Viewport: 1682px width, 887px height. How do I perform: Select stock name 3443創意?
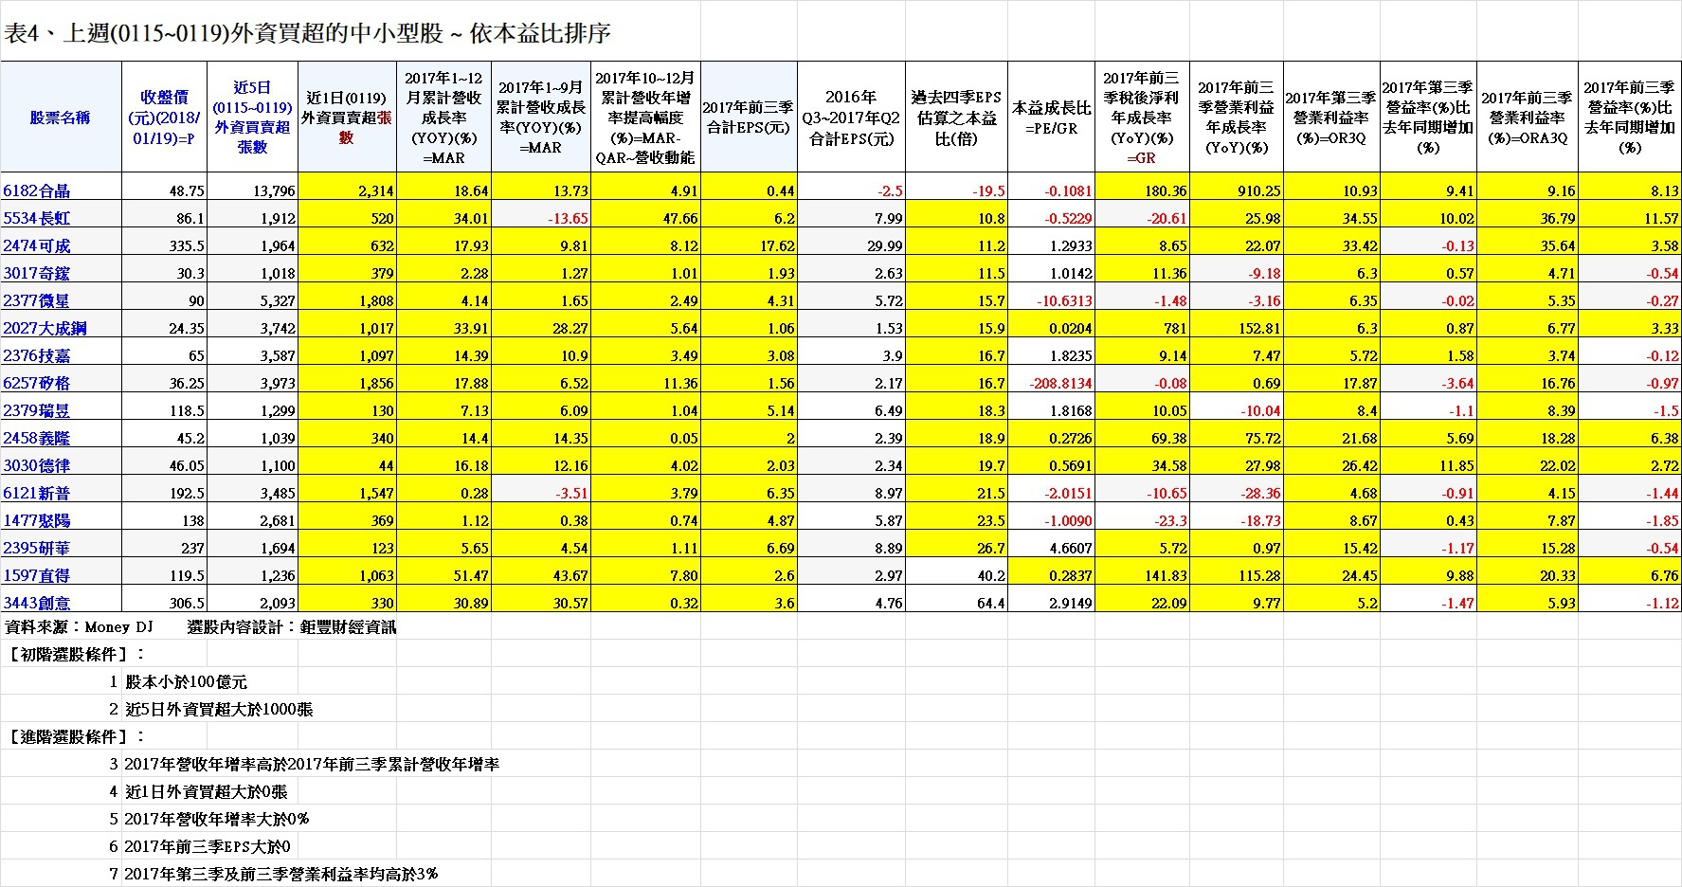pyautogui.click(x=36, y=603)
